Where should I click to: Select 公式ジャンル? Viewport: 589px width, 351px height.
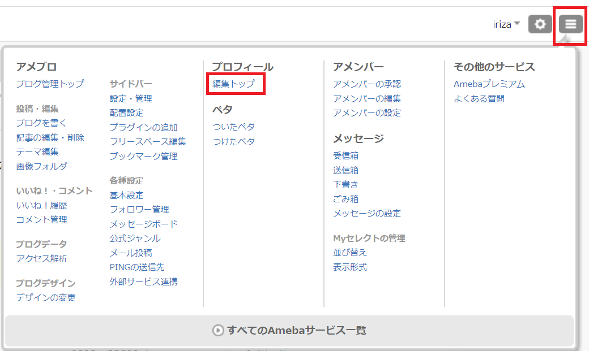135,239
